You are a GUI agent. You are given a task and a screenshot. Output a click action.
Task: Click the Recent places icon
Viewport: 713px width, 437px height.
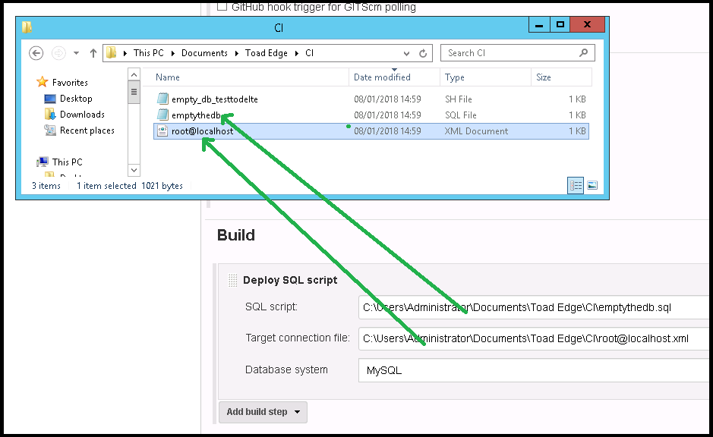(50, 130)
